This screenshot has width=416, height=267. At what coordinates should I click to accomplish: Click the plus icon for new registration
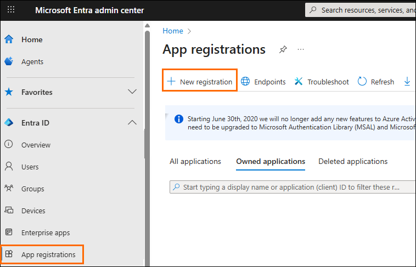click(171, 81)
